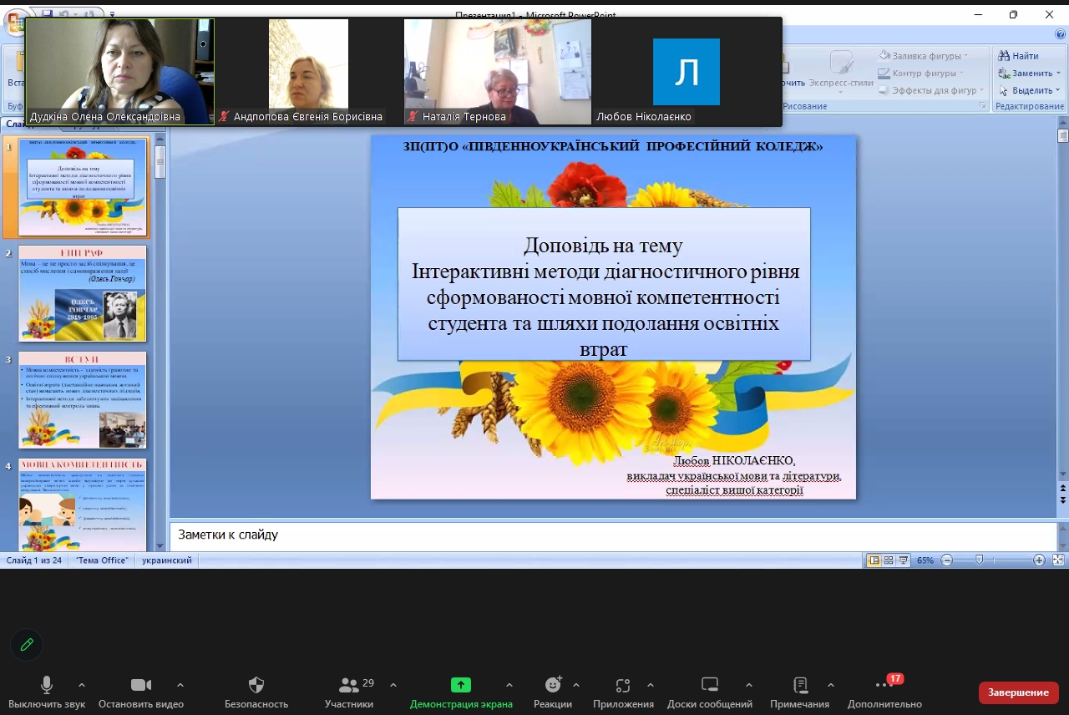Open the Примечания notes panel

tap(800, 692)
